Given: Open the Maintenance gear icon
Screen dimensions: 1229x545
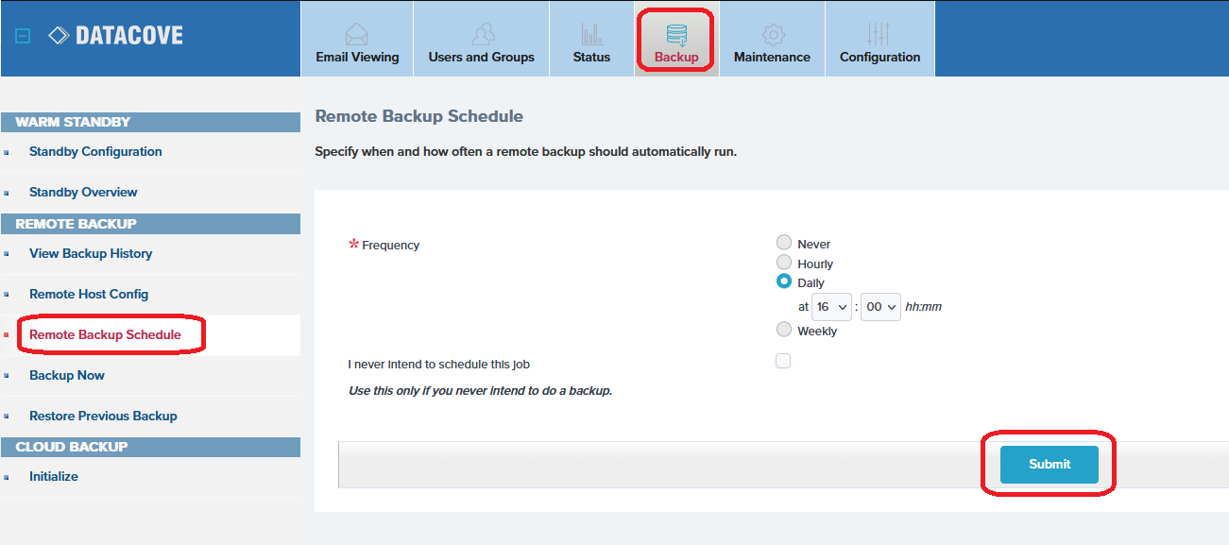Looking at the screenshot, I should click(x=773, y=35).
